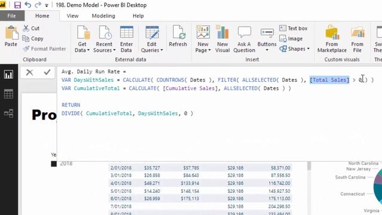This screenshot has width=382, height=215.
Task: Switch to the Home ribbon tab
Action: pos(42,16)
